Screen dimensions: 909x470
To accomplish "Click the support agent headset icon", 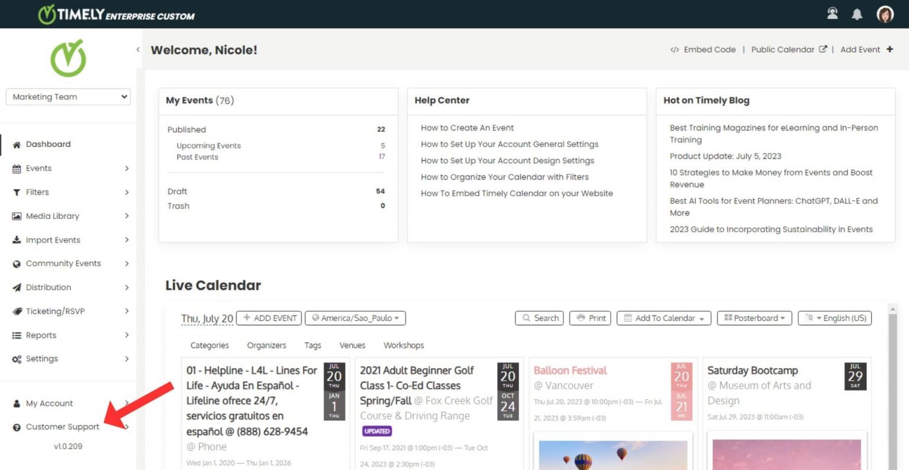I will pyautogui.click(x=832, y=14).
